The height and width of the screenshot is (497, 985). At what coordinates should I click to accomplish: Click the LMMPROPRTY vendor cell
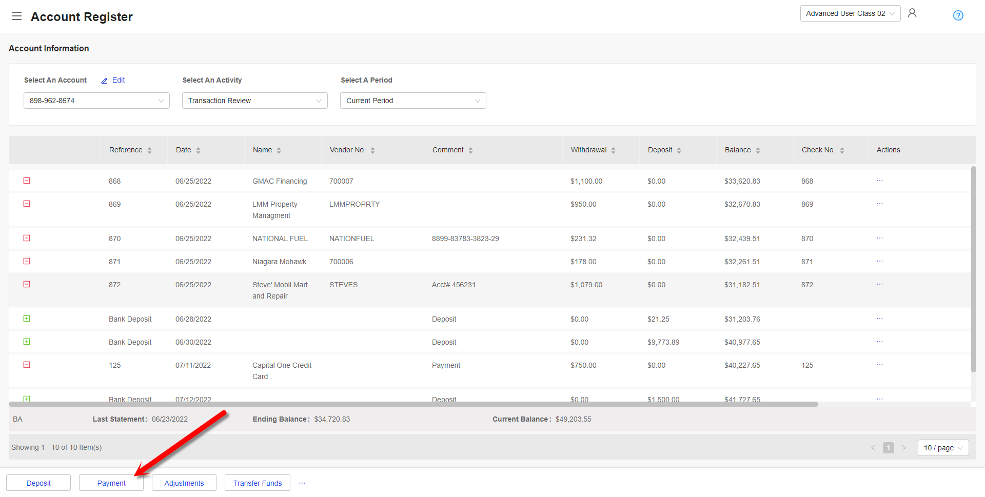tap(354, 204)
